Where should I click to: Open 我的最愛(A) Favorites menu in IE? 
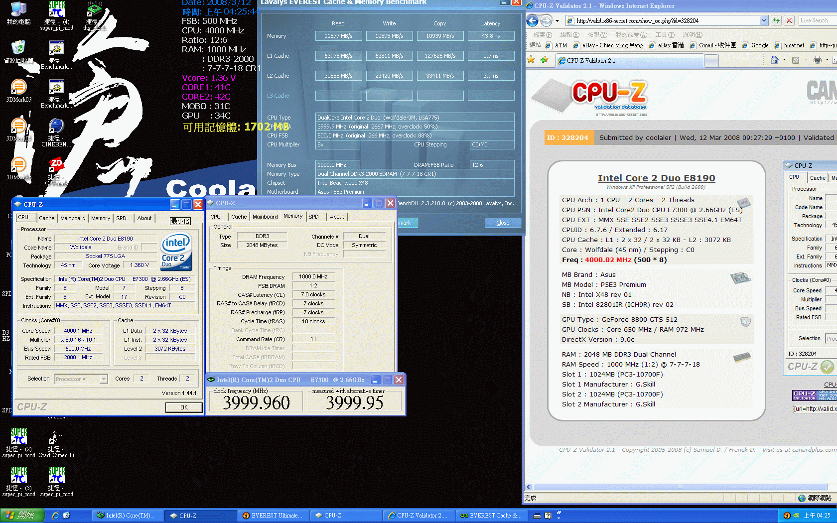click(x=631, y=35)
